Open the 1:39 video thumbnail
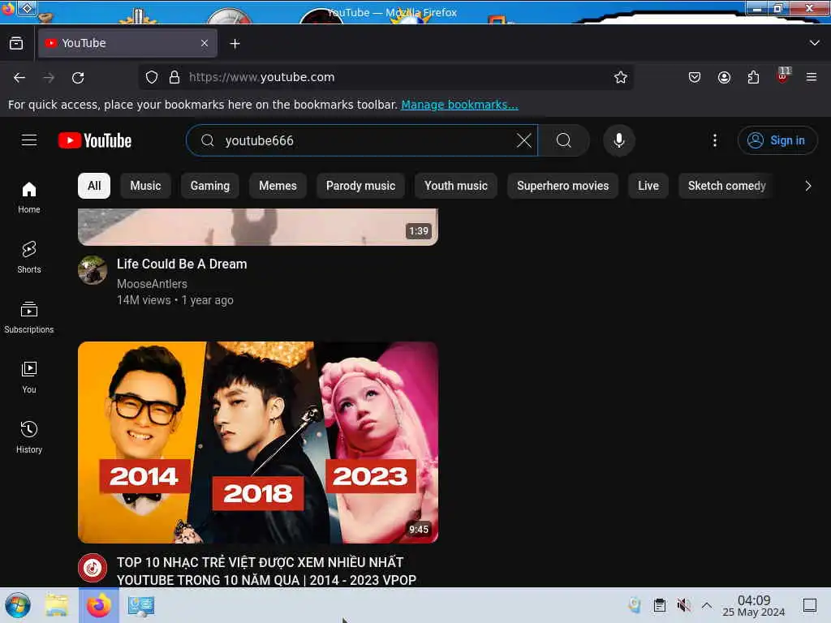Viewport: 831px width, 623px height. click(258, 227)
